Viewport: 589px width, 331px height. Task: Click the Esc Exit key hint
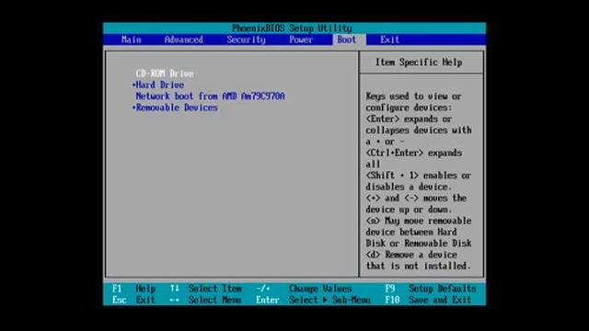pyautogui.click(x=133, y=300)
